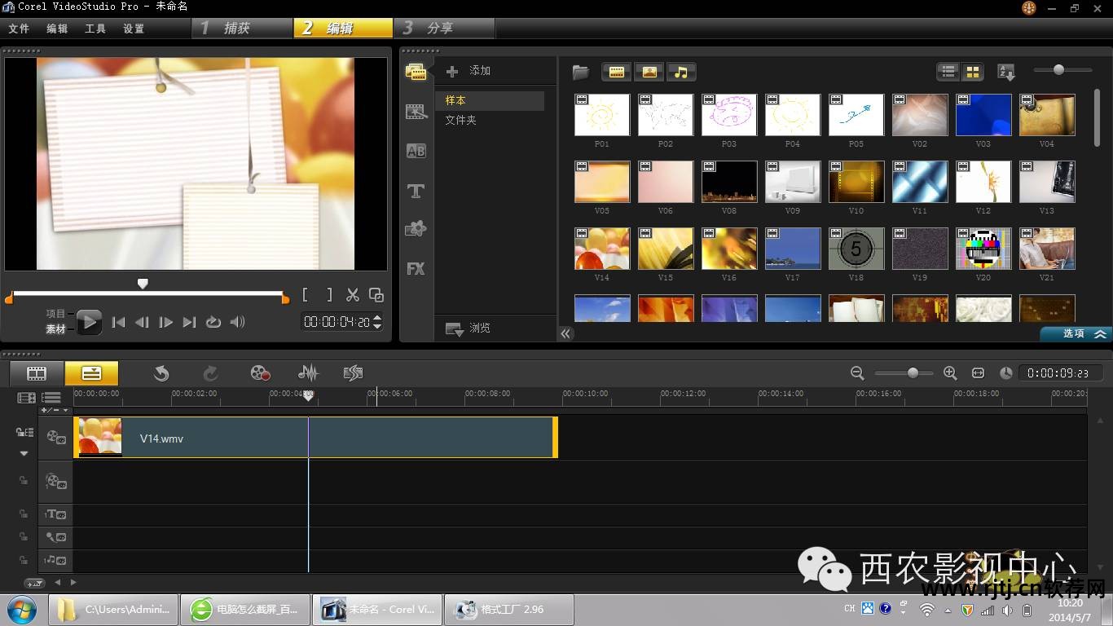This screenshot has width=1113, height=626.
Task: Open the FX filter library
Action: point(416,268)
